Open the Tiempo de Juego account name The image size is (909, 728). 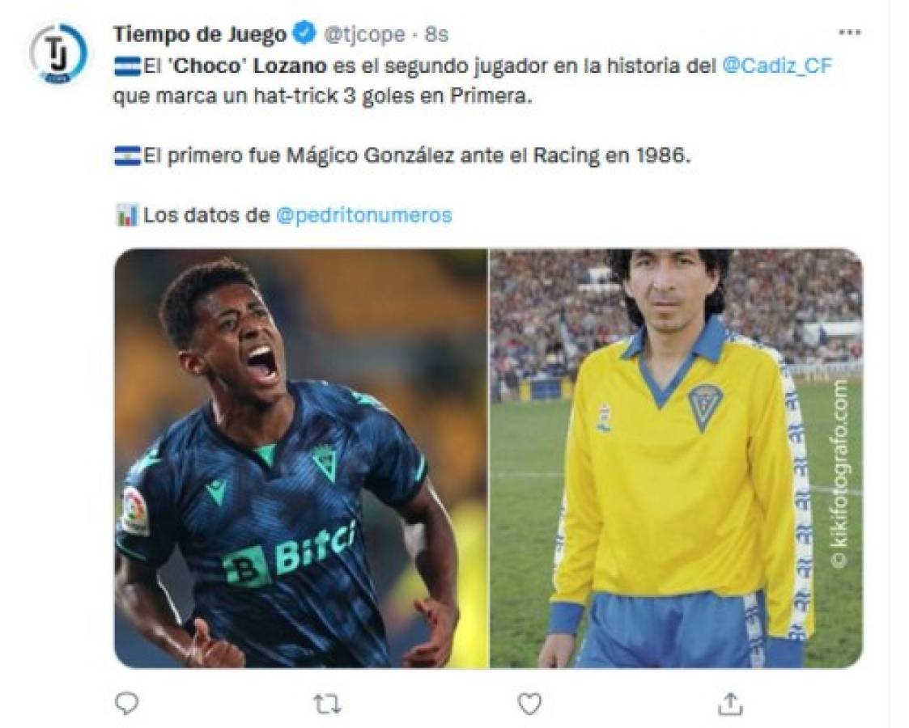(x=199, y=35)
